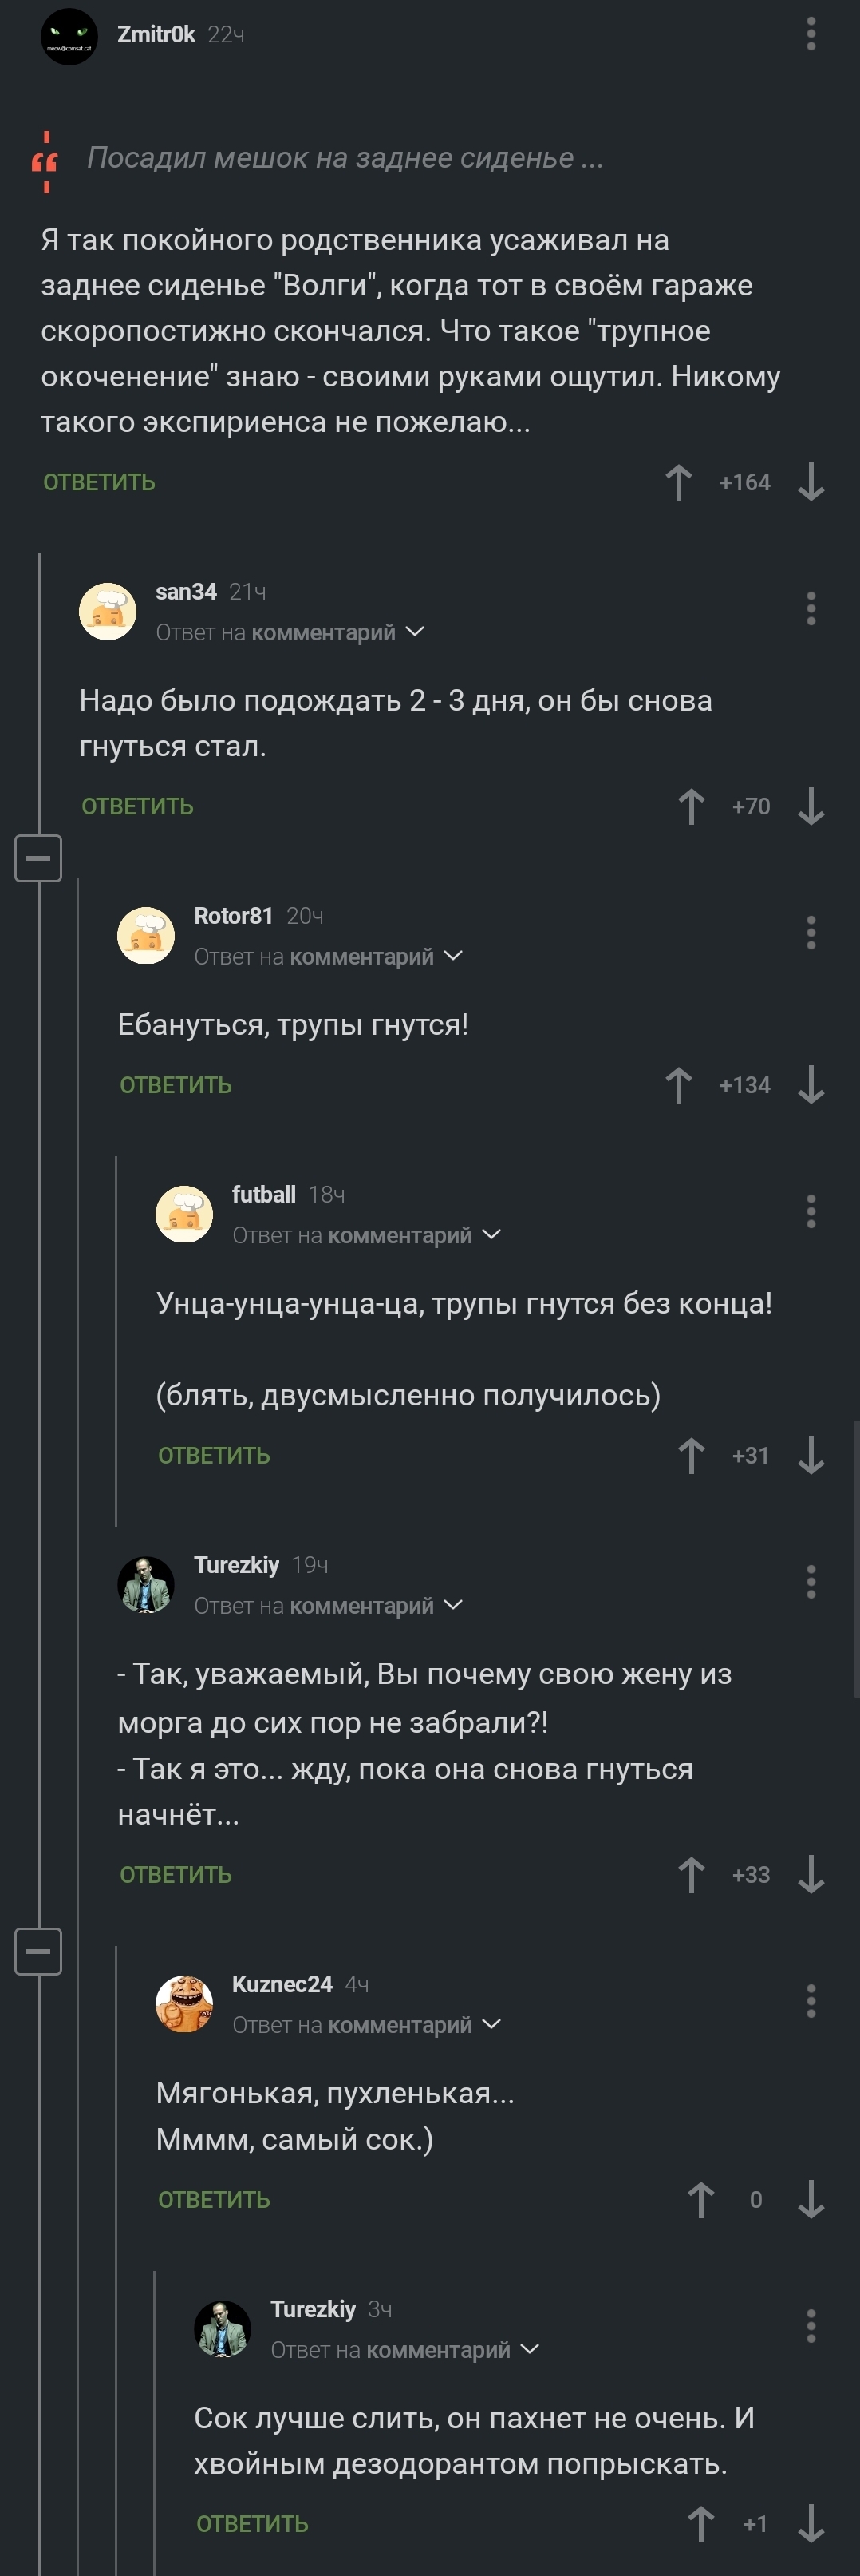Viewport: 860px width, 2576px height.
Task: Upvote Turezkiy's morgue joke comment
Action: (x=690, y=1874)
